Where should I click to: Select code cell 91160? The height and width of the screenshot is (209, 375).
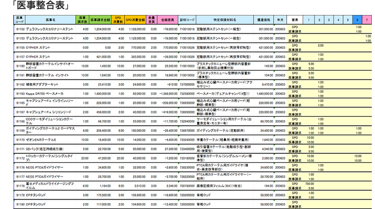click(20, 66)
